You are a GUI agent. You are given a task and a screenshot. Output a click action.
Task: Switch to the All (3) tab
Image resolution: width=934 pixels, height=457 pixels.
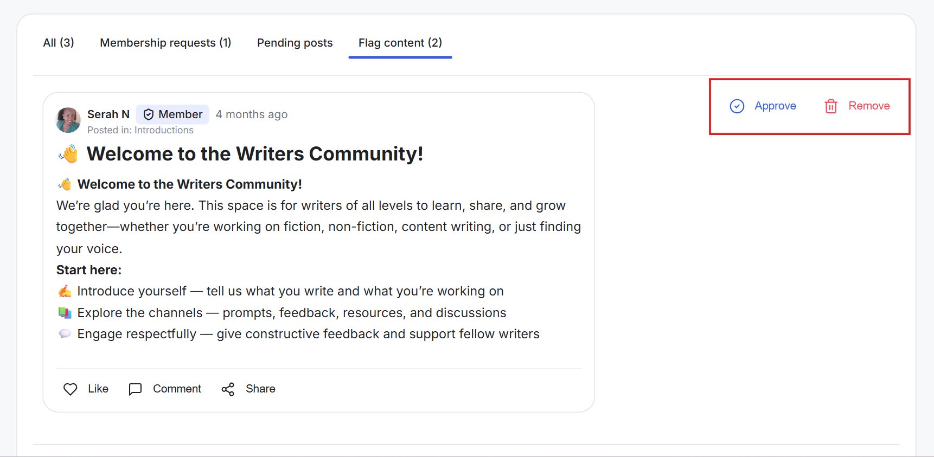pos(59,43)
